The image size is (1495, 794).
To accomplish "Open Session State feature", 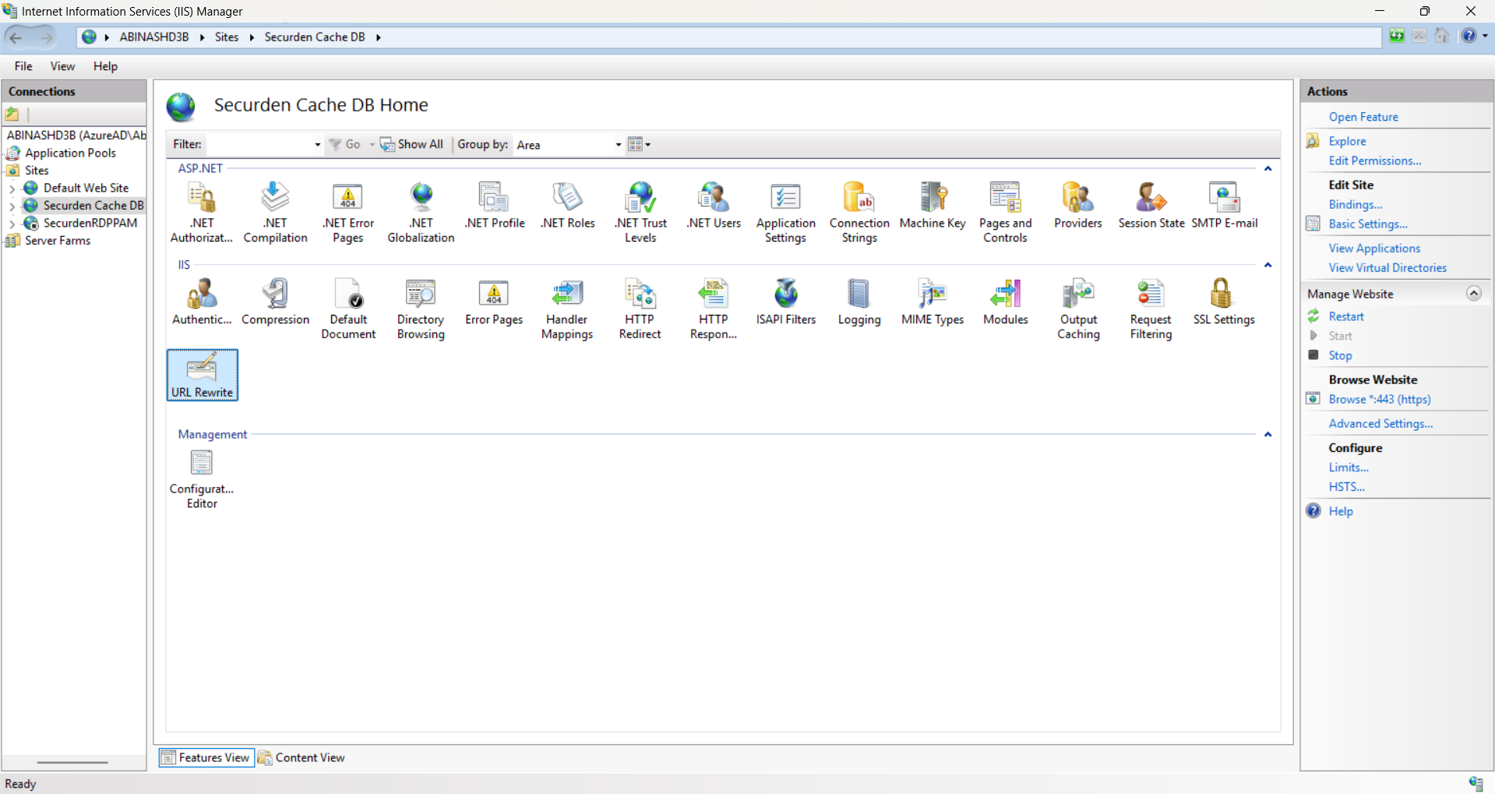I will 1151,206.
